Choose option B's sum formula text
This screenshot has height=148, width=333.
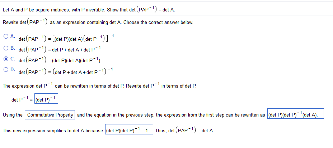[x=60, y=49]
